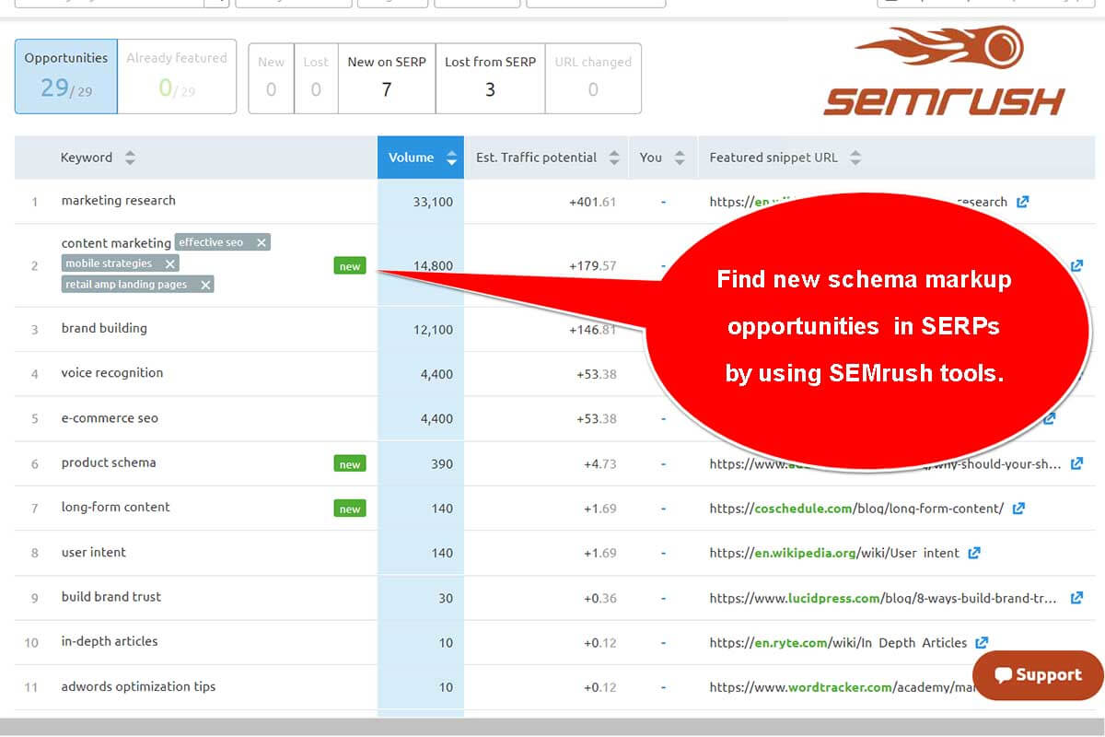The height and width of the screenshot is (737, 1105).
Task: Remove the 'mobile strategies' tag
Action: [169, 263]
